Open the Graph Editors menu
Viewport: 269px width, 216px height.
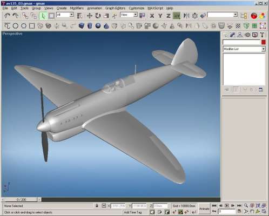point(115,8)
